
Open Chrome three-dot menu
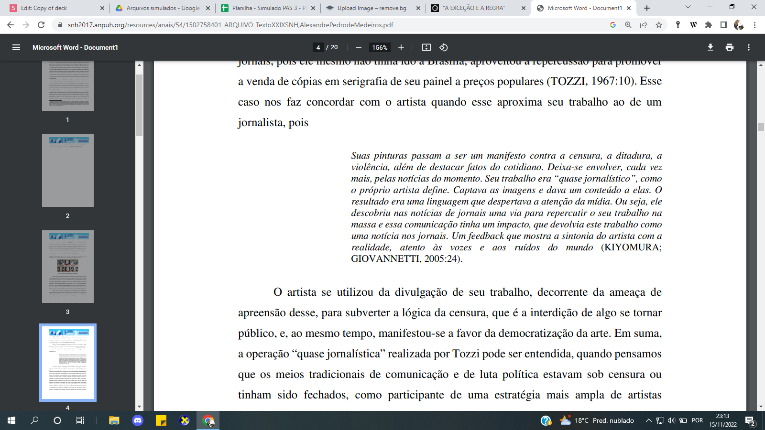[754, 25]
